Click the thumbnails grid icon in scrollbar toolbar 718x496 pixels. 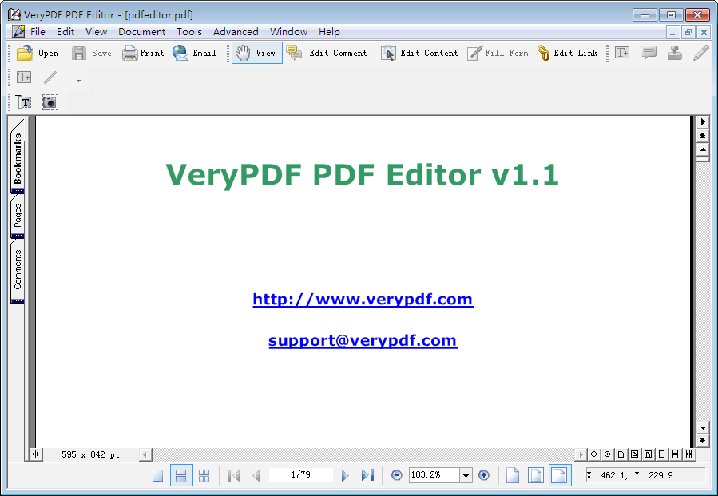[x=688, y=454]
